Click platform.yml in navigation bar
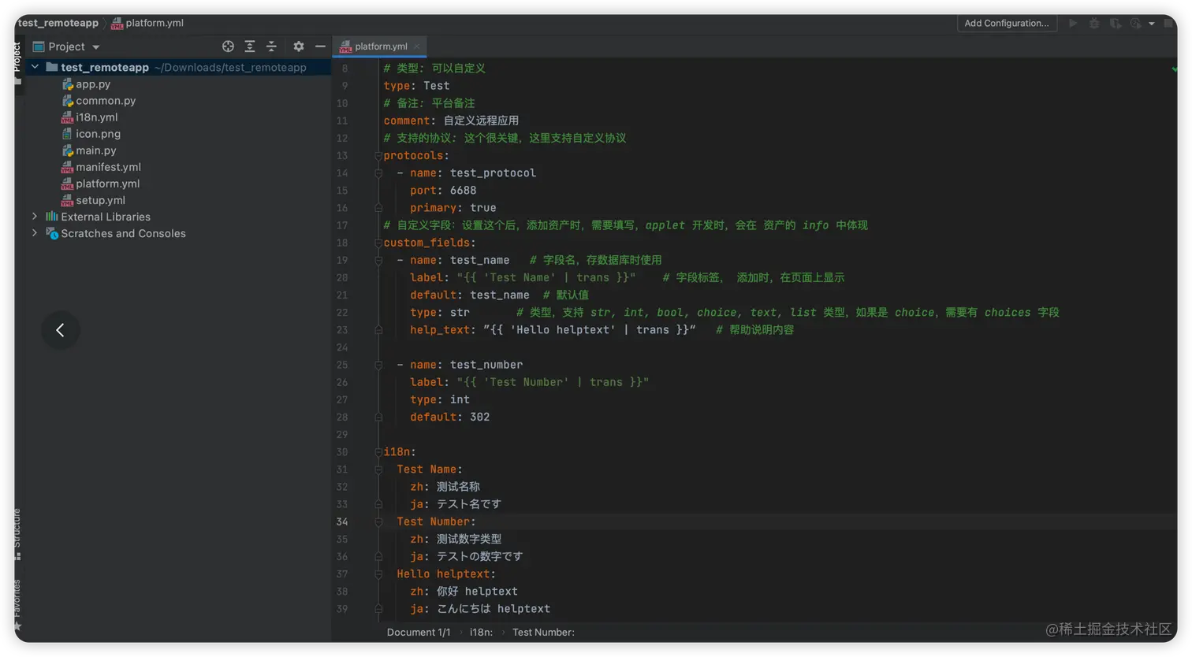 [147, 23]
